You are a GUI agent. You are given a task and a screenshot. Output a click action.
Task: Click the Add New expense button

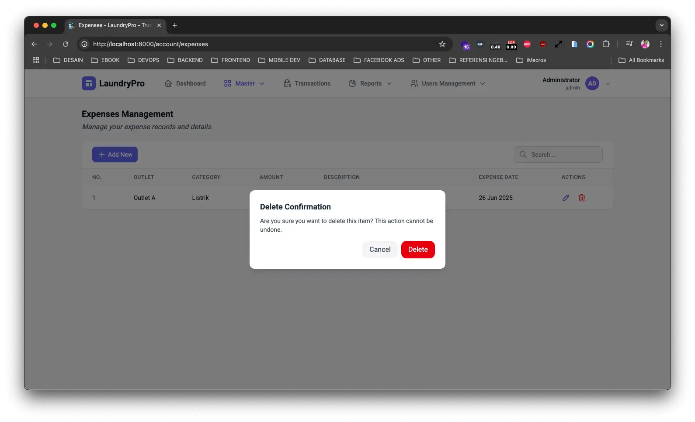pyautogui.click(x=115, y=154)
